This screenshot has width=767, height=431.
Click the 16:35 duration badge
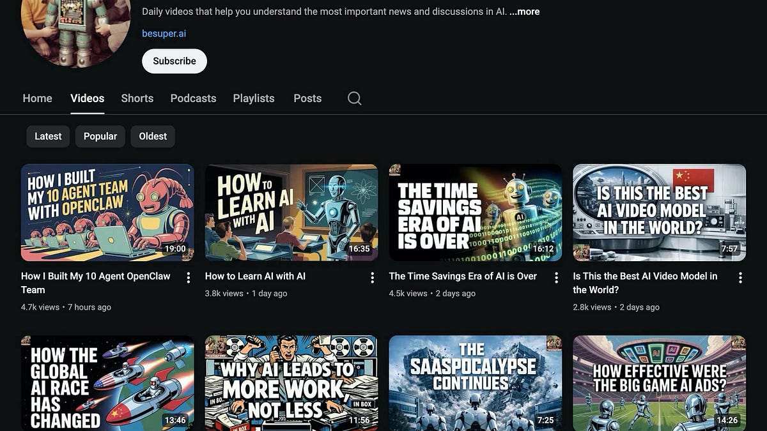point(359,249)
